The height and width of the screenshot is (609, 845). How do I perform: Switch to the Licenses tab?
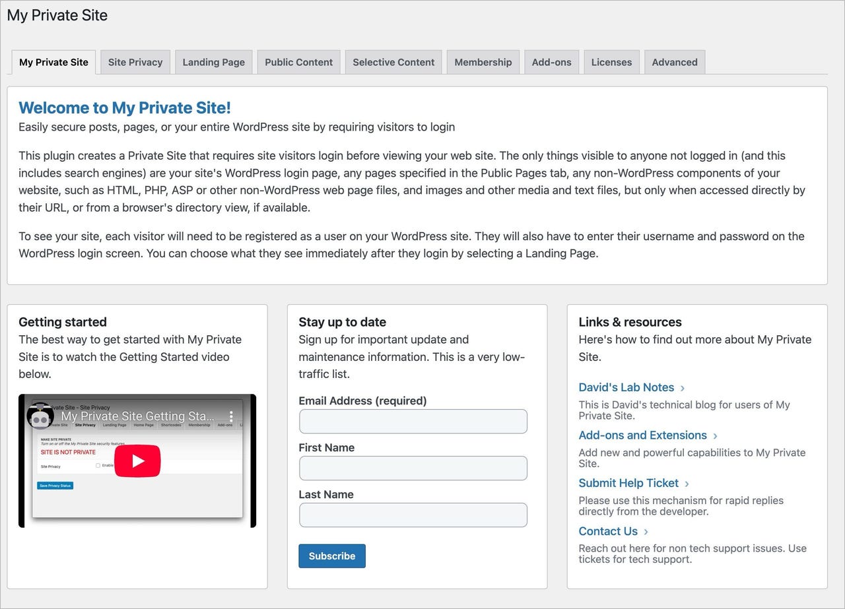pos(611,62)
